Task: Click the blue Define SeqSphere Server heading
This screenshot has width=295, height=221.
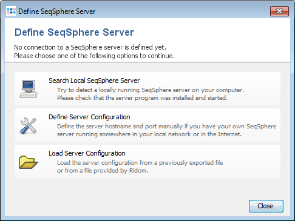Action: tap(74, 32)
